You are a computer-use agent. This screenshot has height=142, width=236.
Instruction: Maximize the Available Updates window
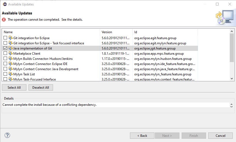[x=217, y=4]
